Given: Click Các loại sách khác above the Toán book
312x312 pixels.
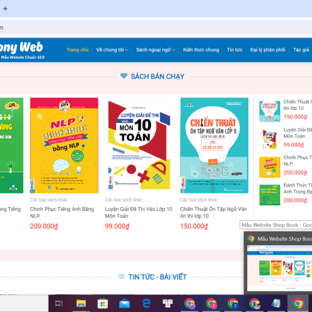Looking at the screenshot, I should click(124, 200).
